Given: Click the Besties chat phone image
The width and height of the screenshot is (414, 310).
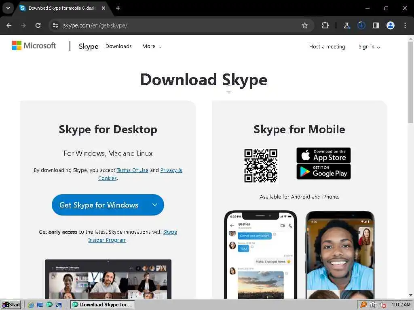Looking at the screenshot, I should [261, 255].
